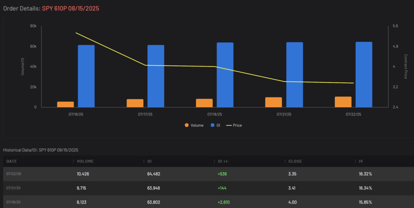Click the 07/17/25 x-axis label
This screenshot has width=414, height=208.
point(145,115)
